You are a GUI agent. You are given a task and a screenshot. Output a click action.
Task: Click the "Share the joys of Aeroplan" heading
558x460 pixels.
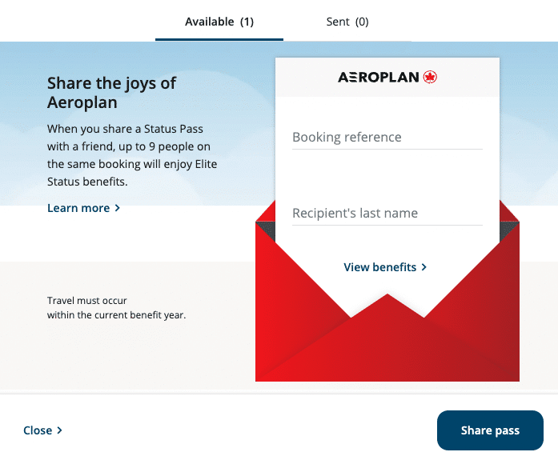[x=111, y=93]
